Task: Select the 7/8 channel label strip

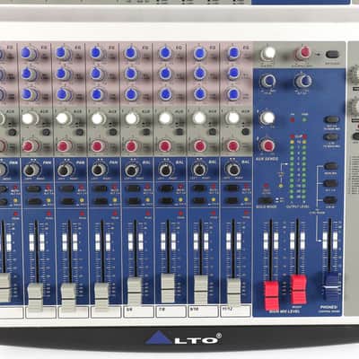Action: (171, 311)
